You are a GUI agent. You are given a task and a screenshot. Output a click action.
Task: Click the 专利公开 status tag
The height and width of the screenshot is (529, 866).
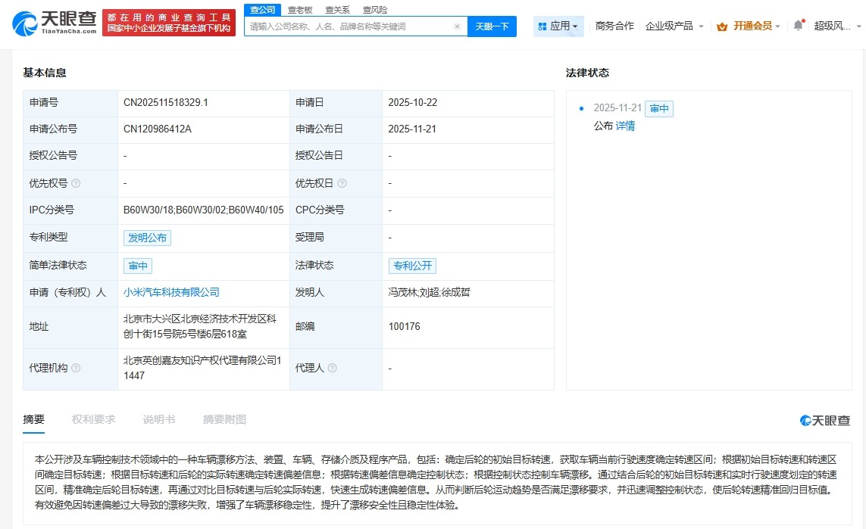click(x=412, y=266)
